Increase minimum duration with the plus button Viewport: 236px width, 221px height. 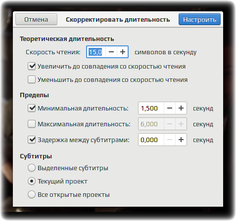point(181,108)
